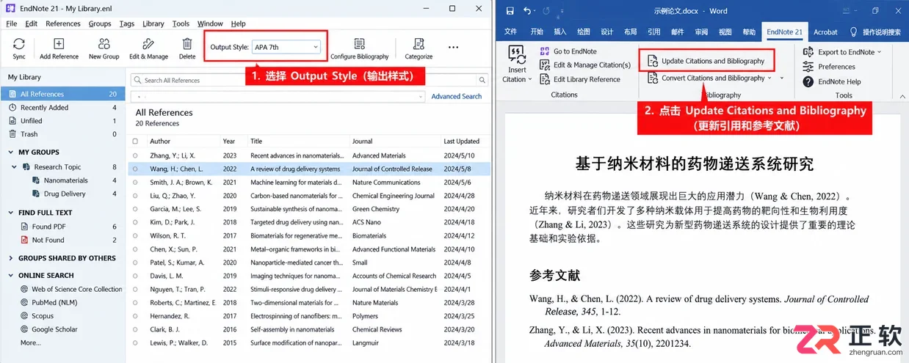909x363 pixels.
Task: Click Update Citations and Bibliography
Action: coord(706,61)
